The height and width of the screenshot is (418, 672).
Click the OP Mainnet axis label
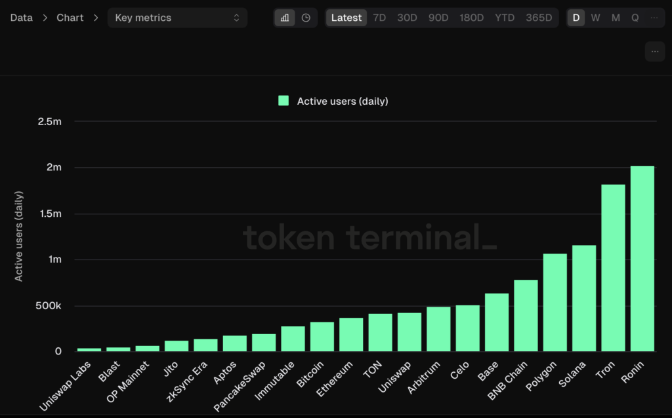point(128,381)
